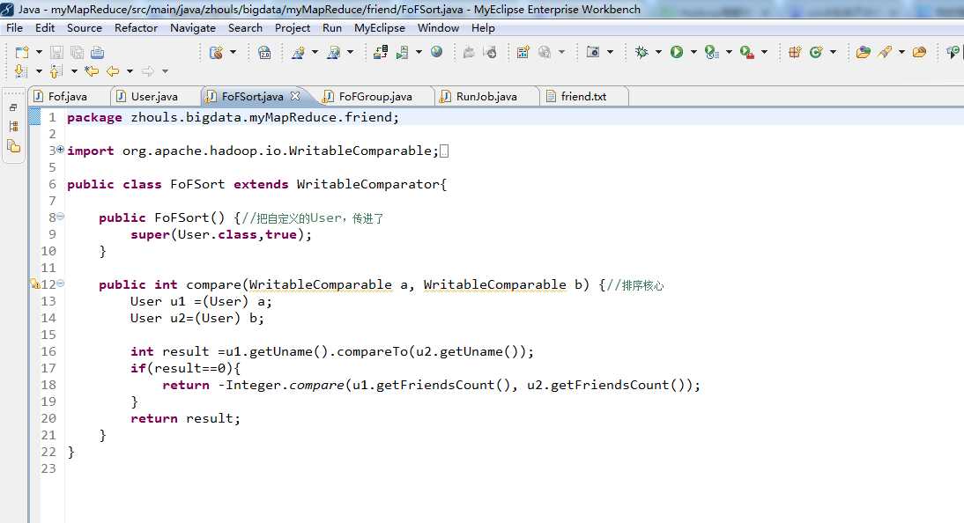Open the web browser globe icon
Viewport: 964px width, 523px height.
click(x=436, y=52)
